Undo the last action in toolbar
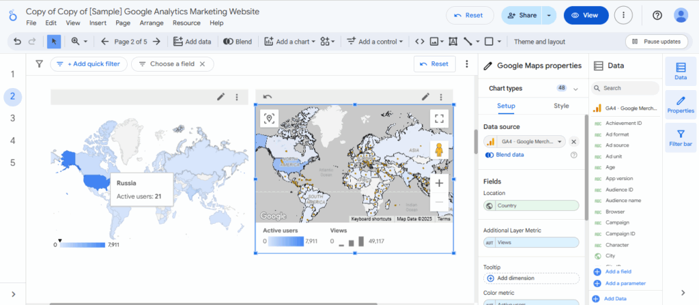The width and height of the screenshot is (699, 305). click(x=17, y=42)
